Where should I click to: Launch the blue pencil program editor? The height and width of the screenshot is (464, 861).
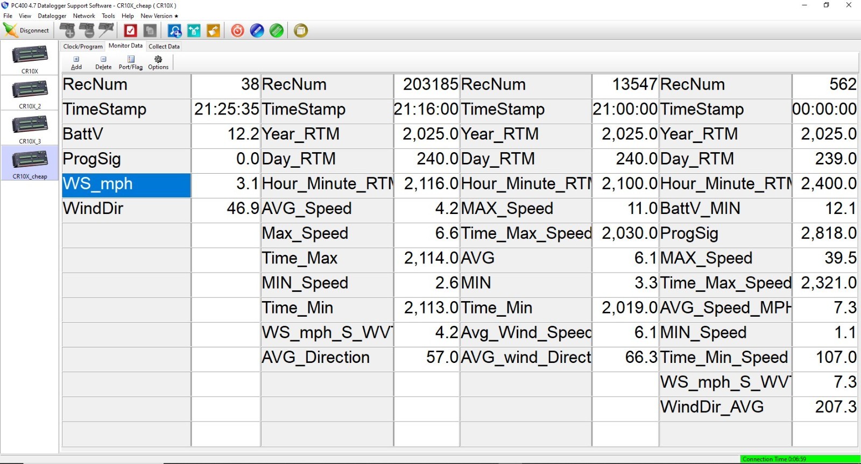tap(257, 31)
